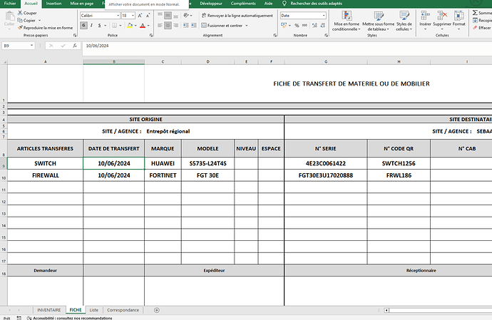This screenshot has height=320, width=492.
Task: Click the Somme sigma icon
Action: coord(475,13)
